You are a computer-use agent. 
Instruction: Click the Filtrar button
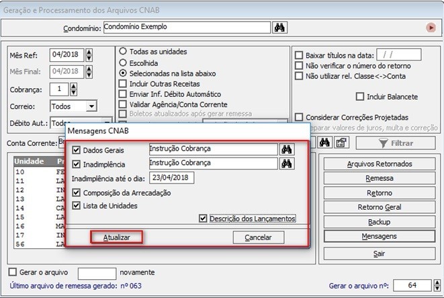396,143
